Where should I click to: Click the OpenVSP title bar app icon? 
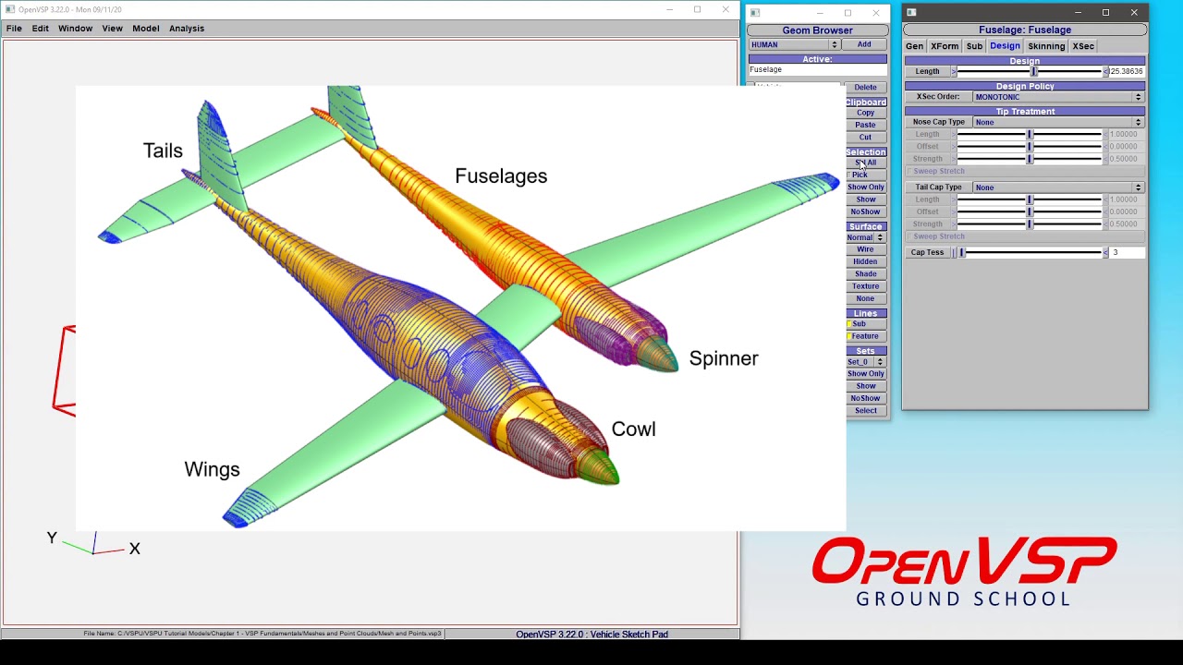pos(10,9)
